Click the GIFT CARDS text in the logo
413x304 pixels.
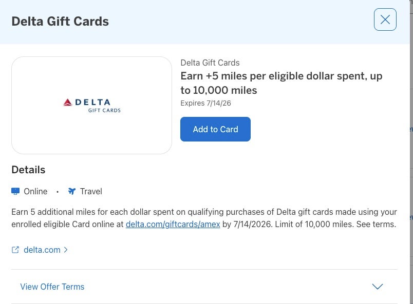click(x=104, y=110)
